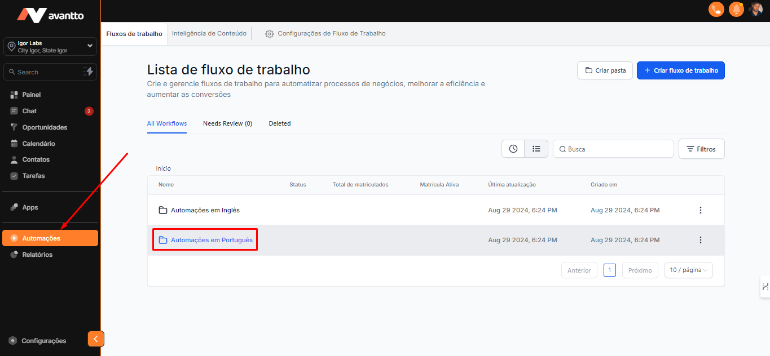The width and height of the screenshot is (770, 356).
Task: Switch to recent clock view toggle
Action: pos(513,149)
